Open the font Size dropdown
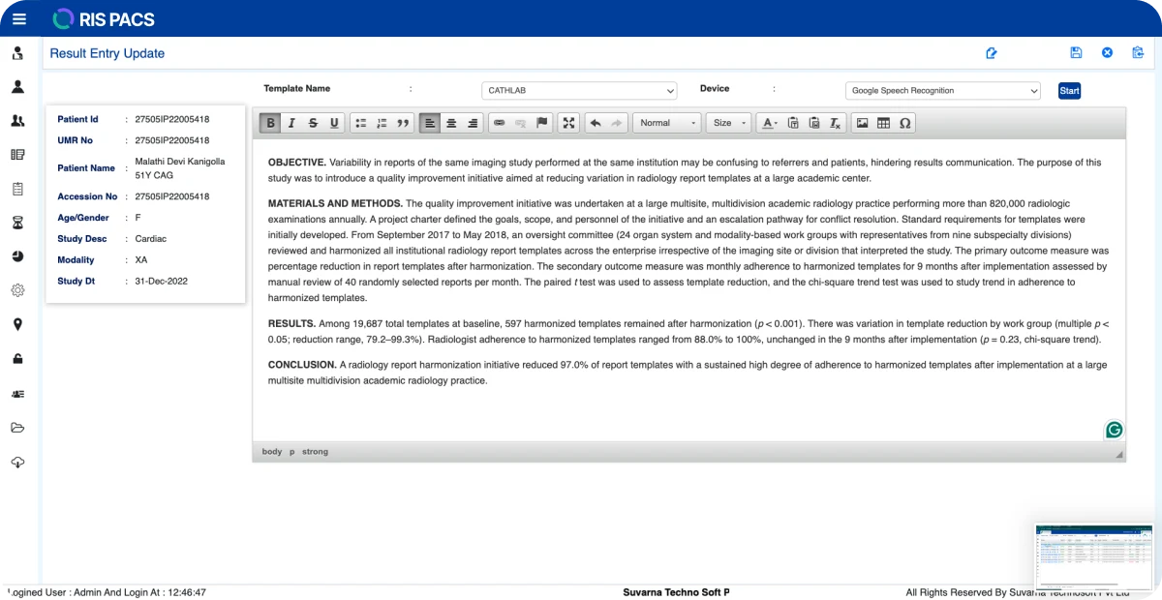Image resolution: width=1162 pixels, height=600 pixels. (x=729, y=123)
